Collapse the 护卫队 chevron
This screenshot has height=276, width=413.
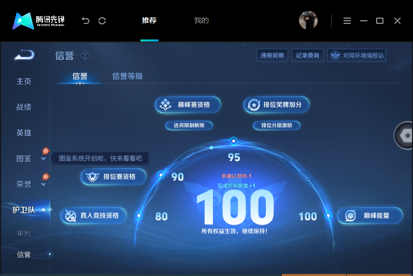point(44,210)
